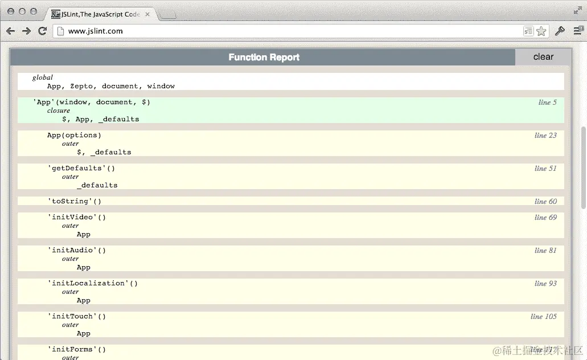Go forward to the next page

pos(26,31)
